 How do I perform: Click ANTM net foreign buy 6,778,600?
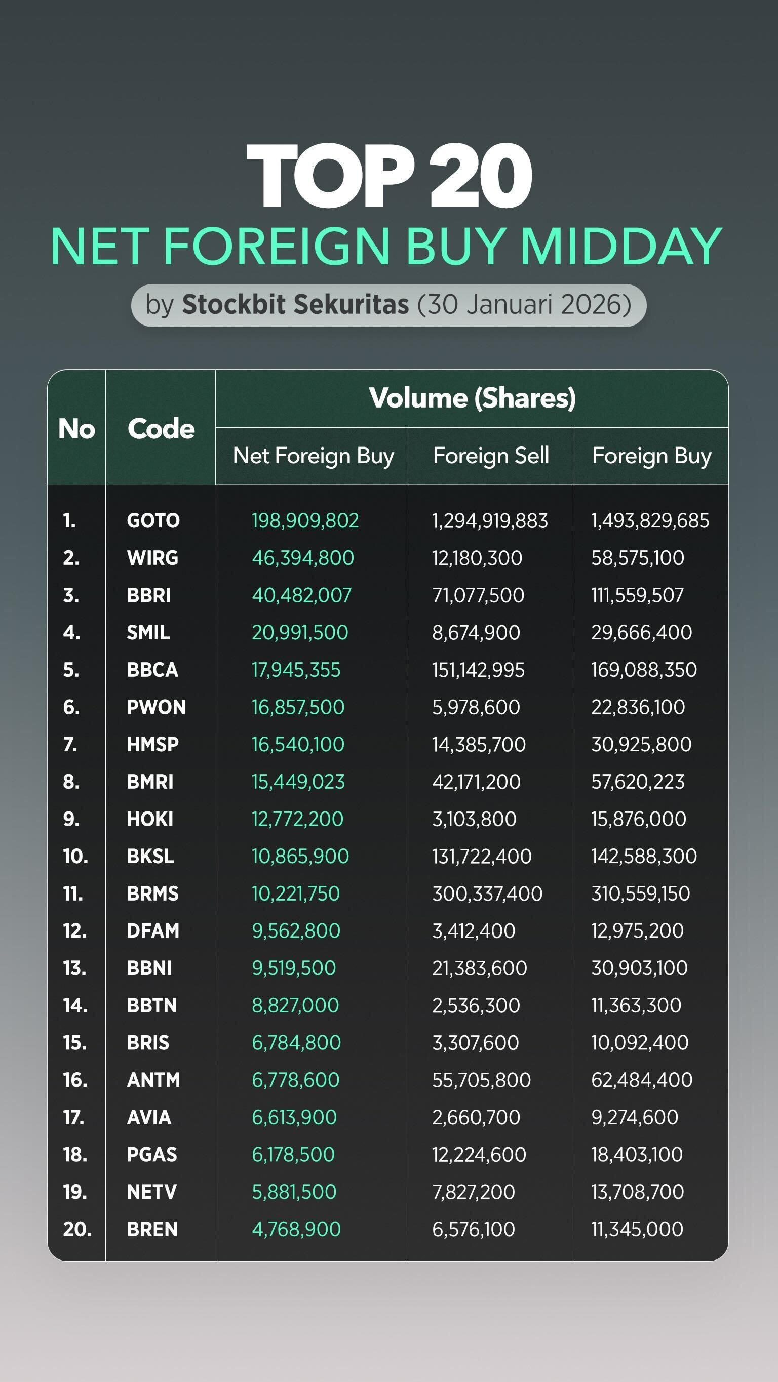pyautogui.click(x=295, y=1079)
